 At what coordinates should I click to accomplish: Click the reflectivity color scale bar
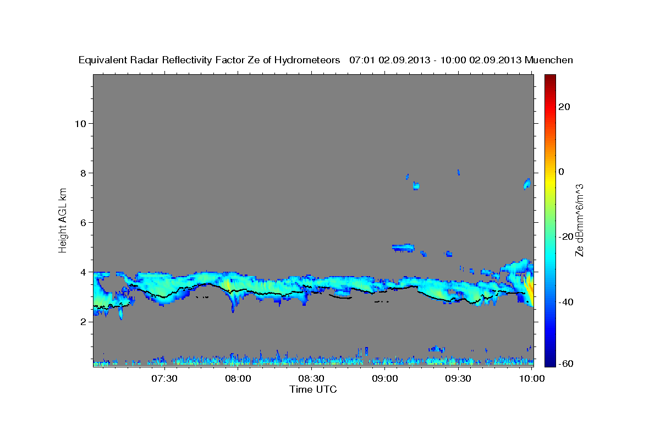click(549, 220)
